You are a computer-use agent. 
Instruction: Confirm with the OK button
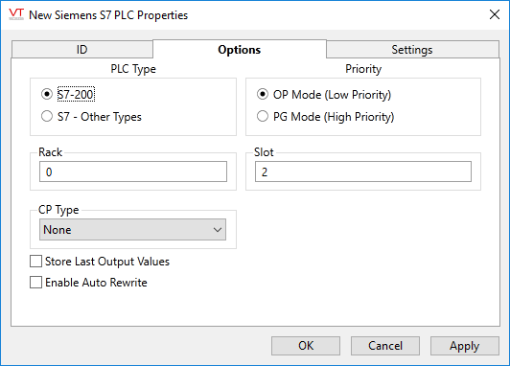(x=306, y=346)
